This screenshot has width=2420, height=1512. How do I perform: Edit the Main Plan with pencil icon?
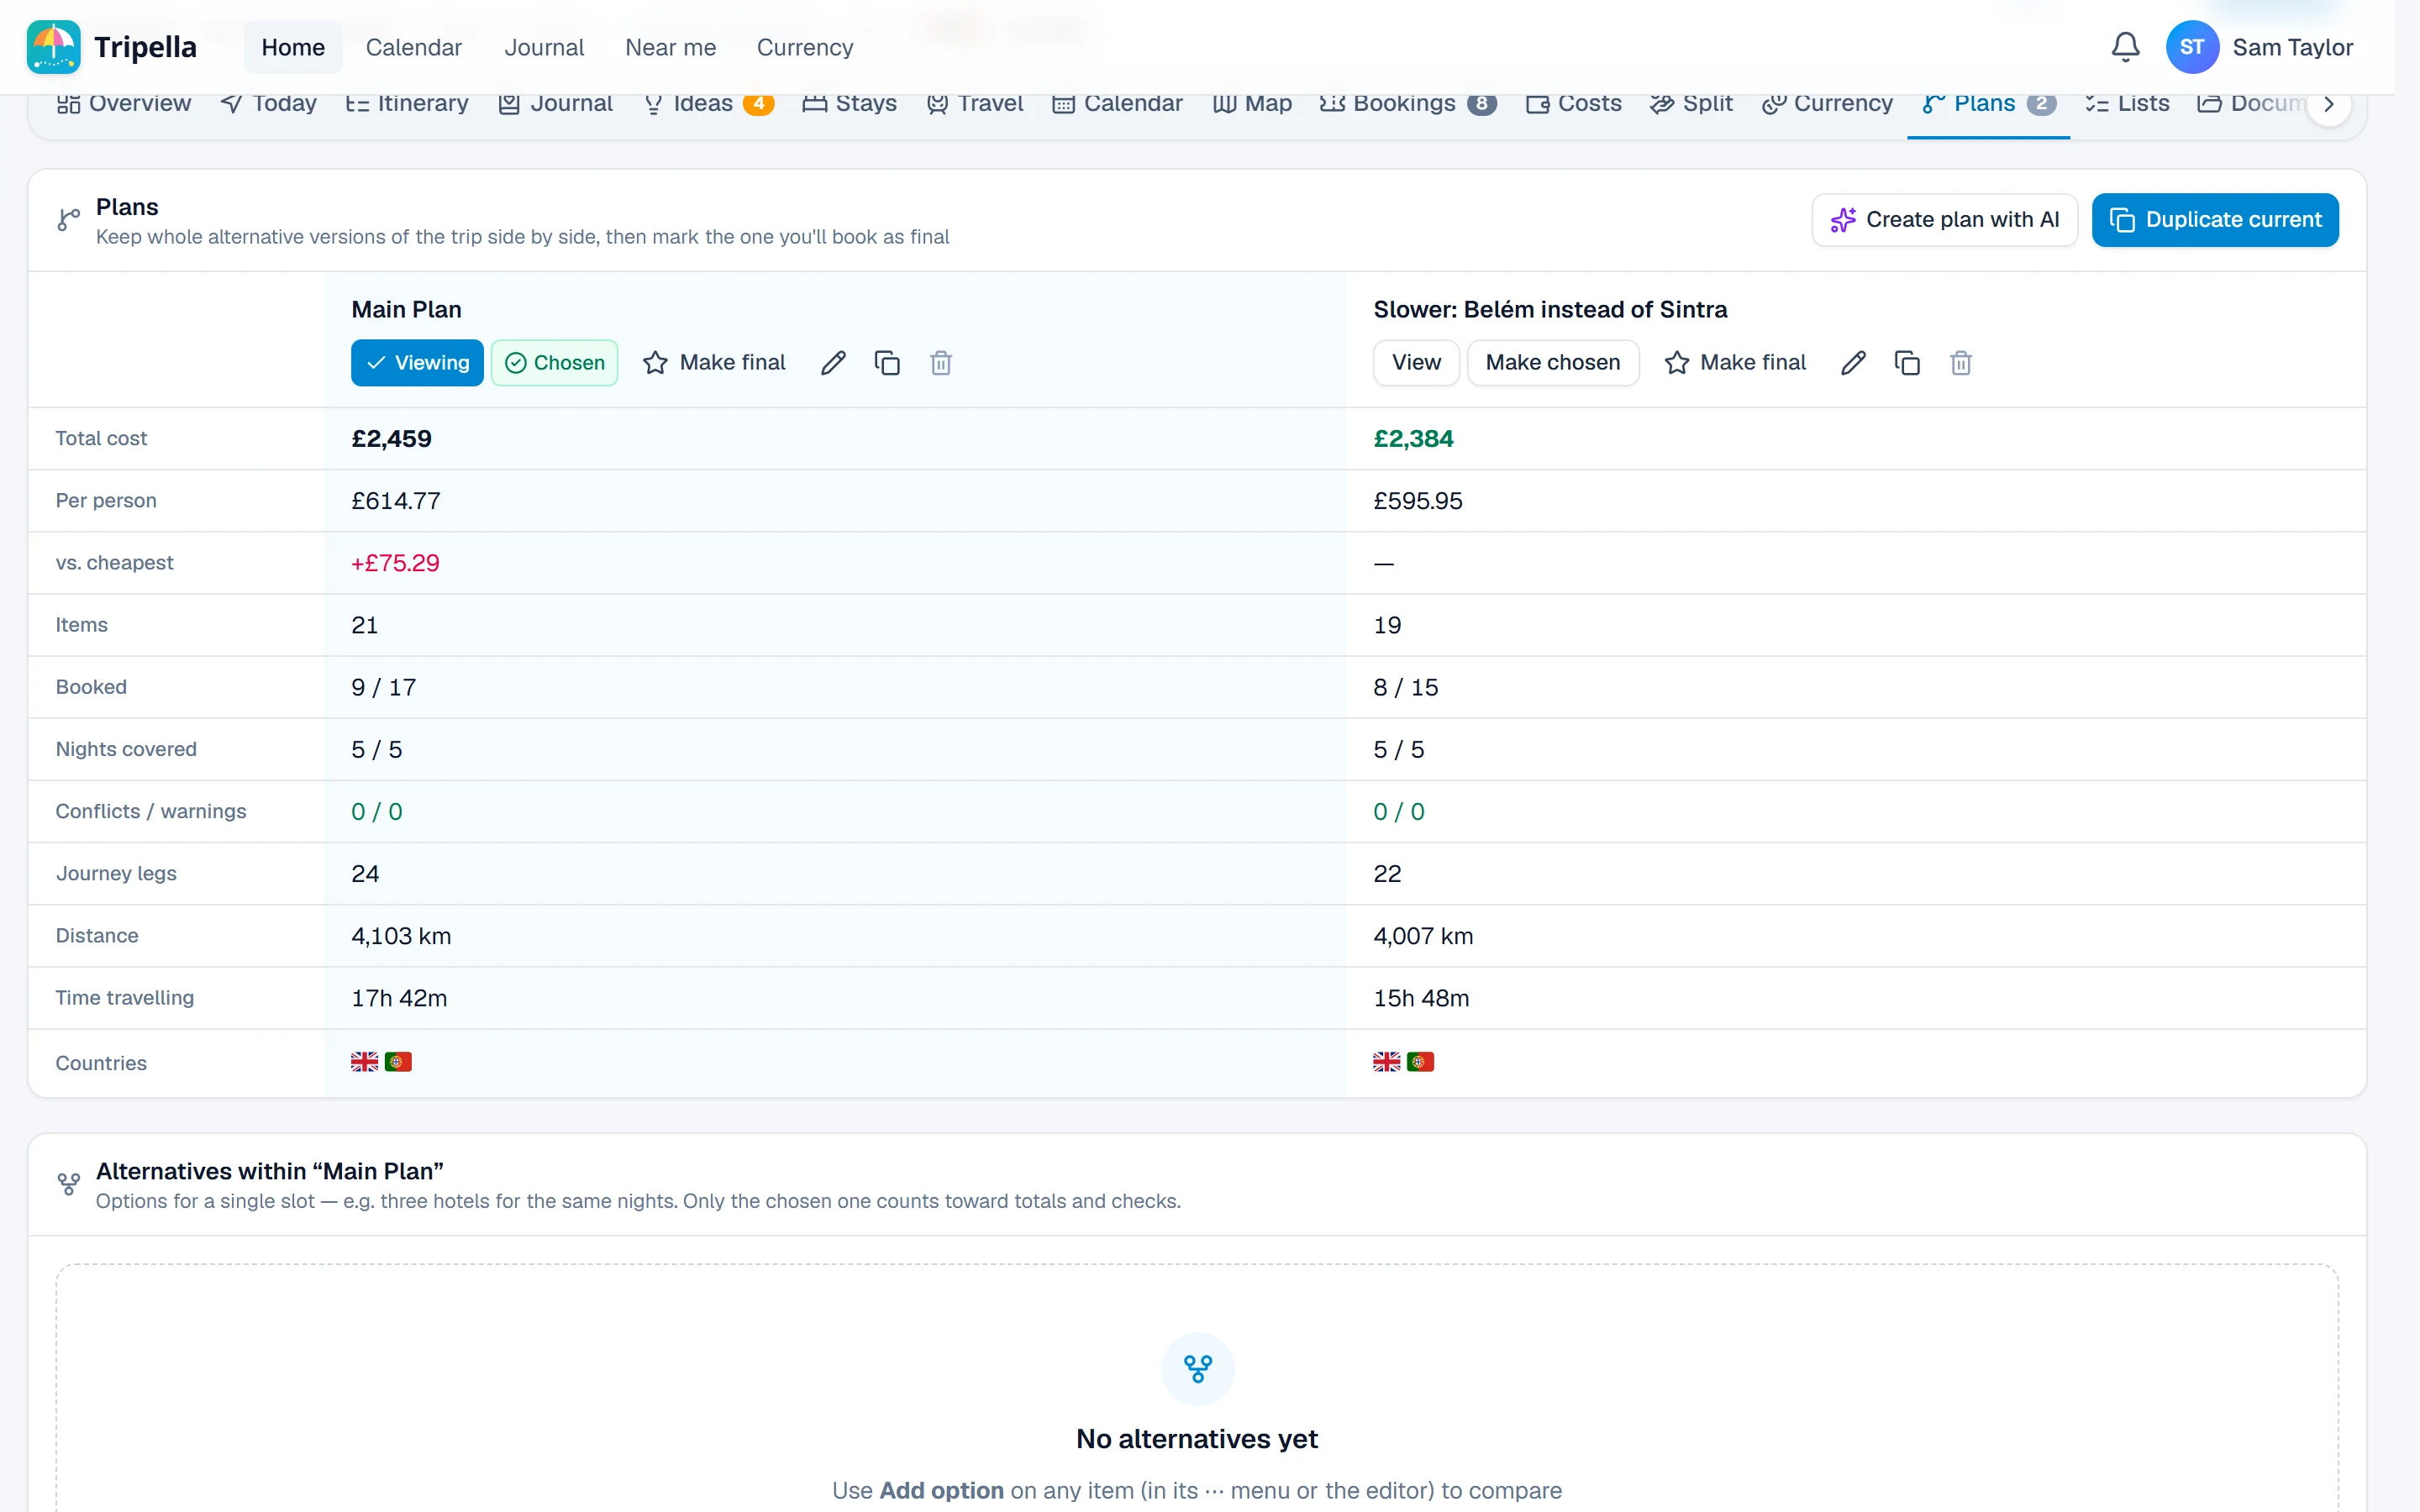[833, 363]
